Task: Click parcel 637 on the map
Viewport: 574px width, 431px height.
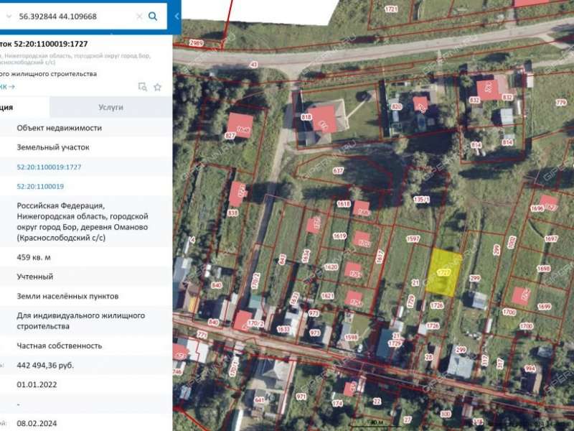Action: coord(339,172)
